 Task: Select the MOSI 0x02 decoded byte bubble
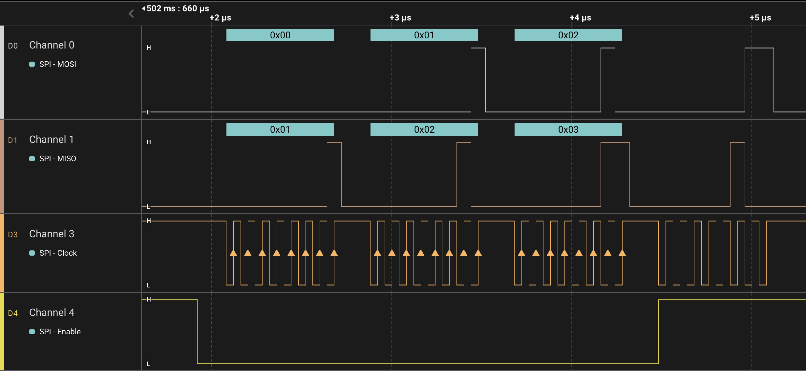pos(568,35)
